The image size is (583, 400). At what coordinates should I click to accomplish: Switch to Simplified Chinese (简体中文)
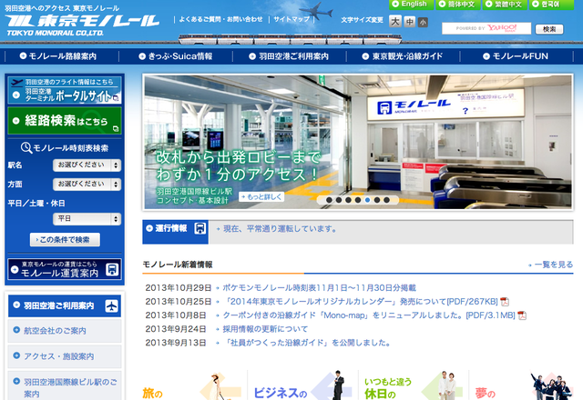[x=457, y=4]
